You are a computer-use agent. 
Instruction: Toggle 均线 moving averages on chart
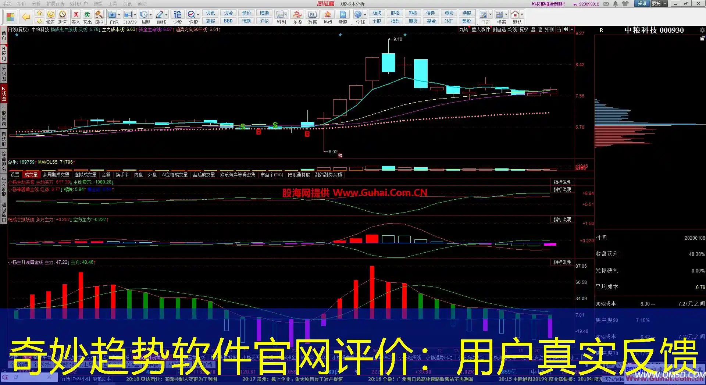coord(512,29)
